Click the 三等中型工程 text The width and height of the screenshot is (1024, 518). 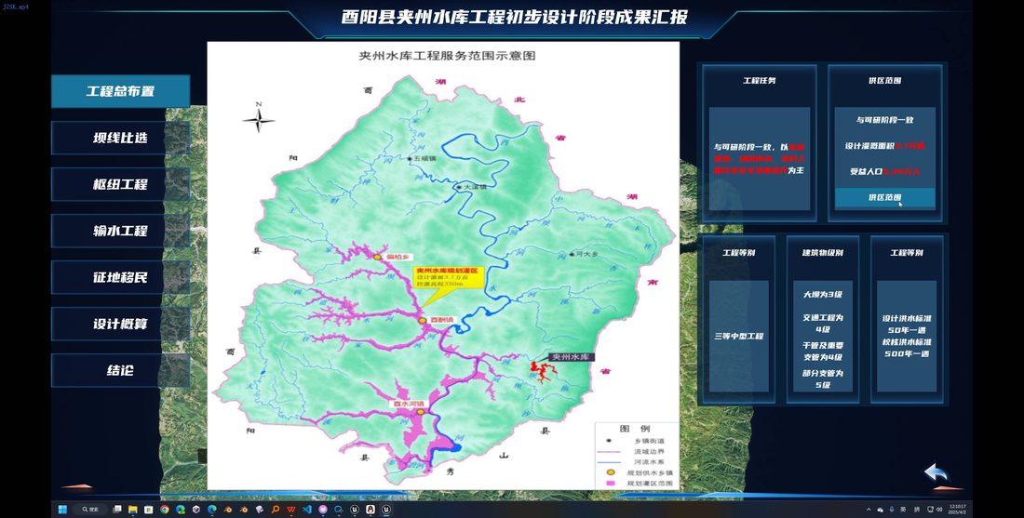pos(738,336)
